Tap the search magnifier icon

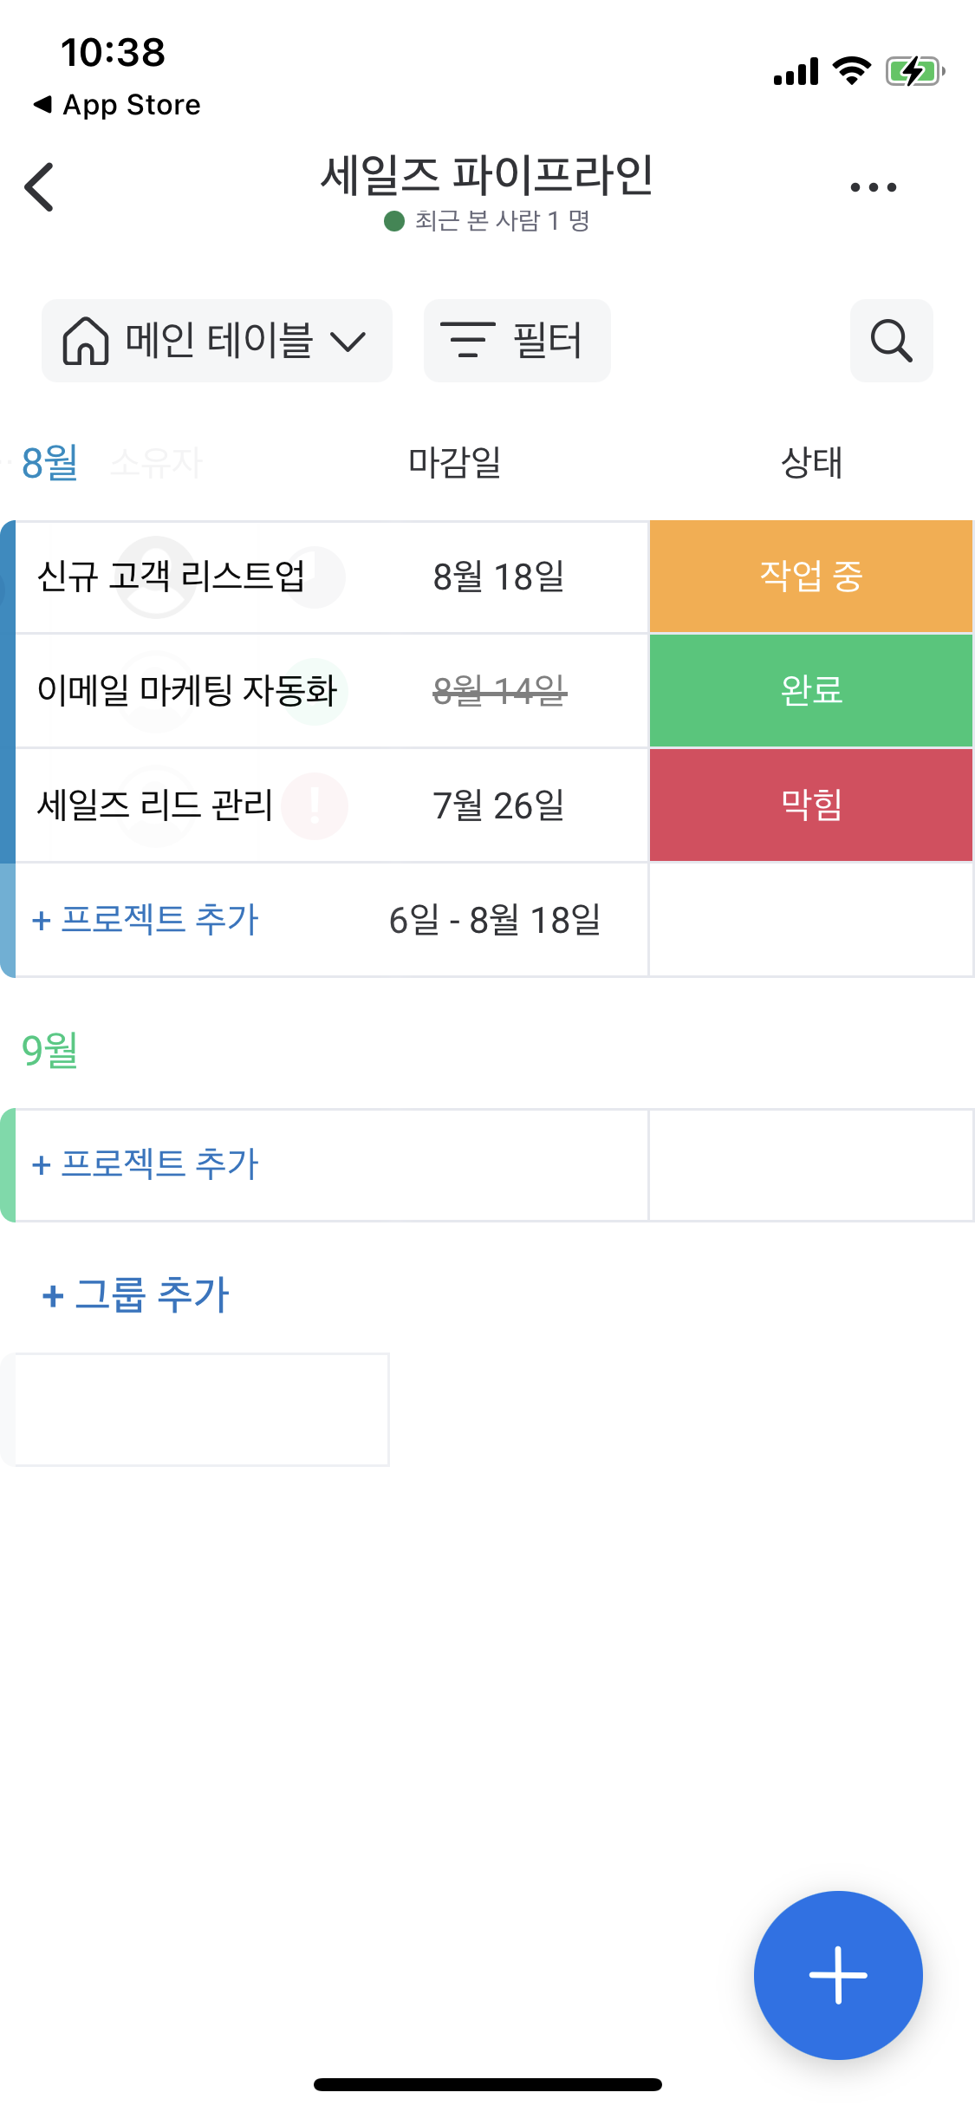(x=891, y=341)
